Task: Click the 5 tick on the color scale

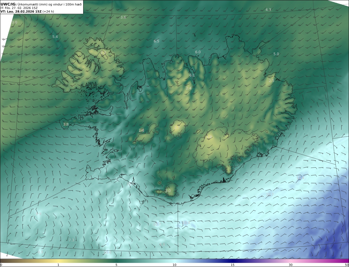Action: pos(116,265)
